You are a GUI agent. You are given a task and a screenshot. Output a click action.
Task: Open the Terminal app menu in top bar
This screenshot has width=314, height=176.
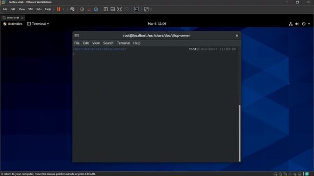point(38,24)
